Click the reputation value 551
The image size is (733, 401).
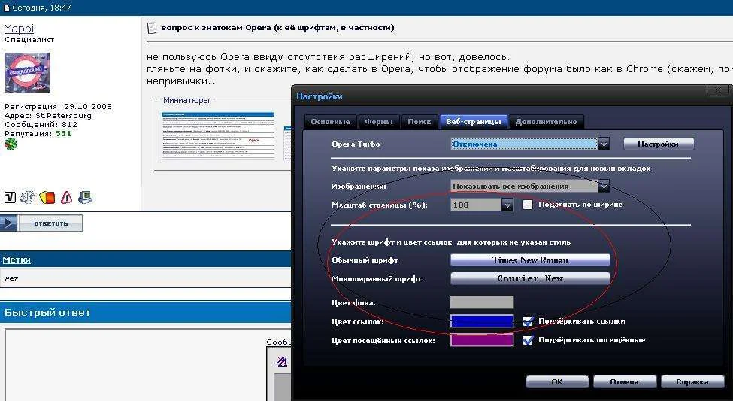coord(64,134)
